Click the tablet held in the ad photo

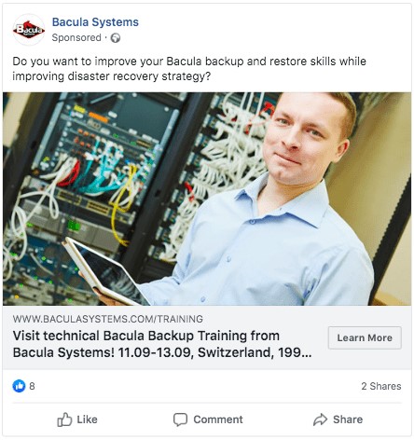coord(105,271)
